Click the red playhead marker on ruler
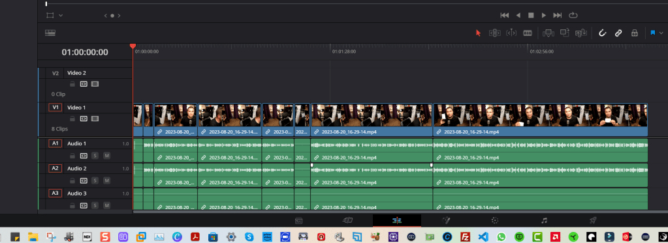The image size is (668, 243). (x=133, y=46)
